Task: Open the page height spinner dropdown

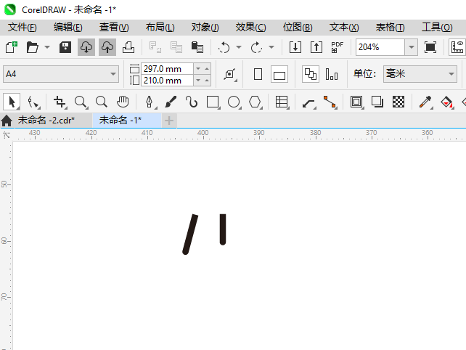Action: tap(198, 81)
